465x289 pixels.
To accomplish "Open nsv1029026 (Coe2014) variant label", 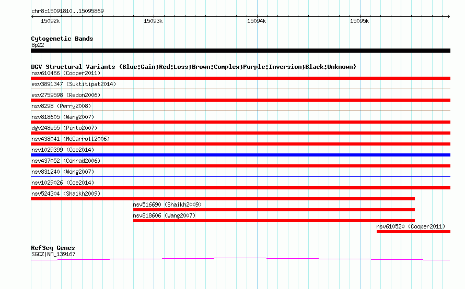I will (x=63, y=183).
